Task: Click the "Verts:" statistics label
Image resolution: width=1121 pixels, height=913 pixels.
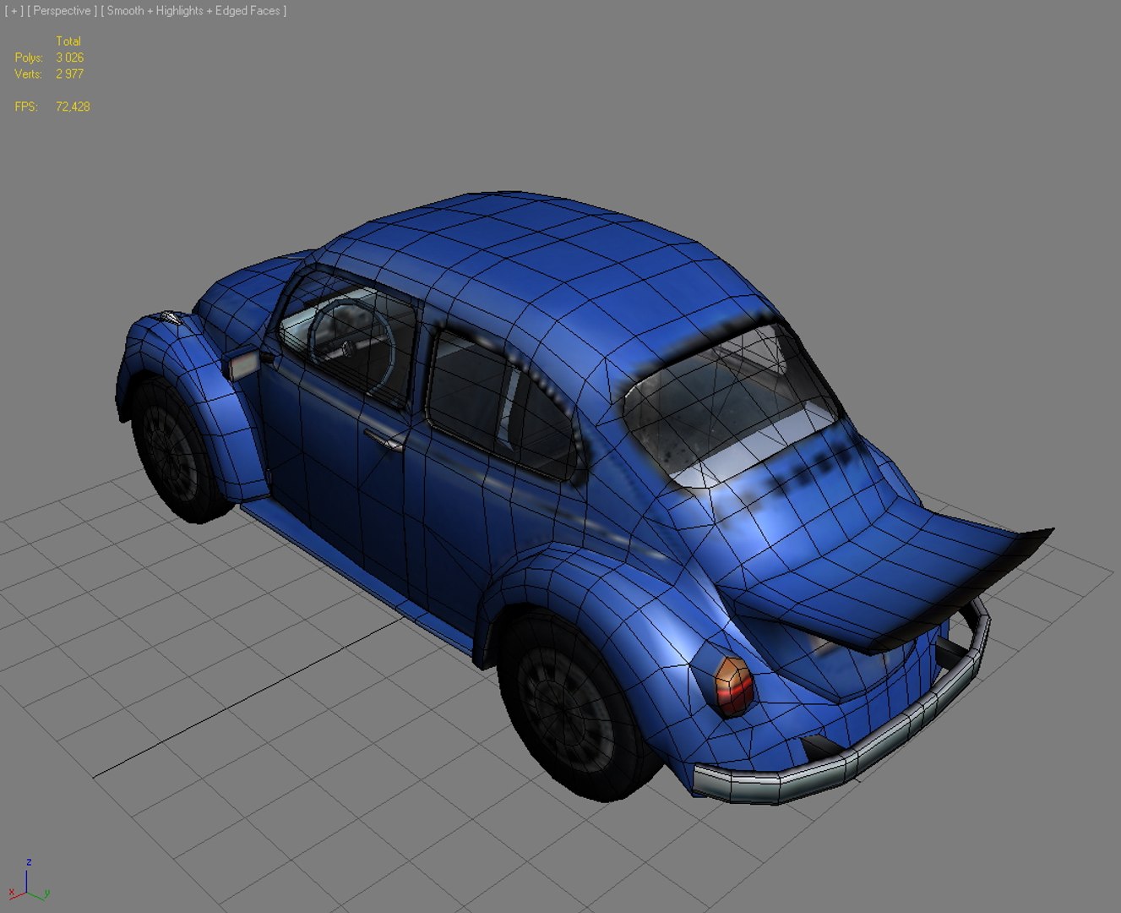Action: [28, 74]
